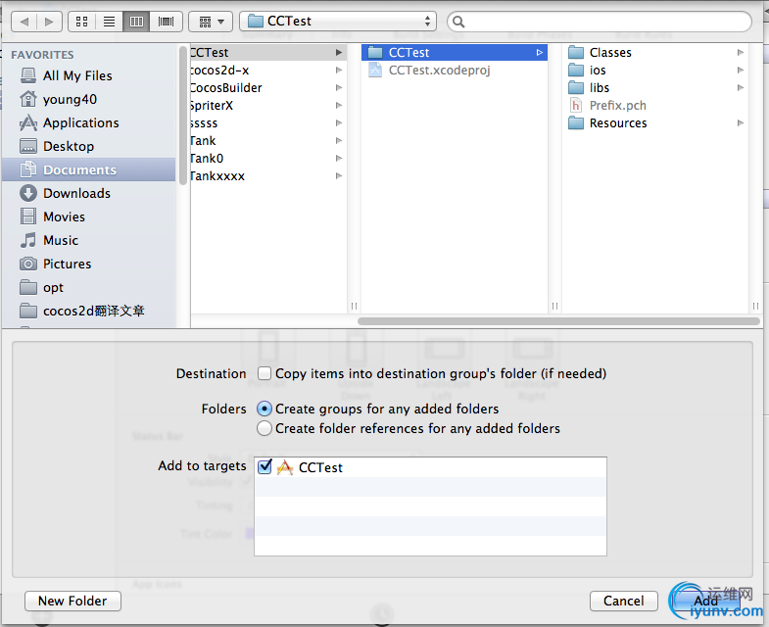The height and width of the screenshot is (627, 769).
Task: Expand libs folder arrow
Action: click(741, 88)
